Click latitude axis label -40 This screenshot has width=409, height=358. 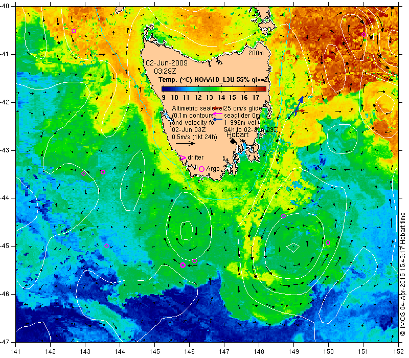click(x=5, y=6)
